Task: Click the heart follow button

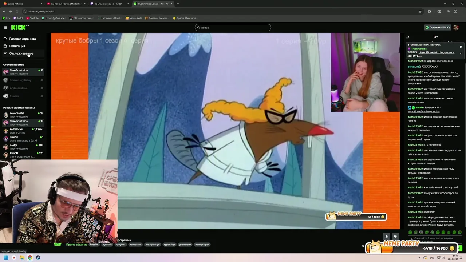Action: 395,237
